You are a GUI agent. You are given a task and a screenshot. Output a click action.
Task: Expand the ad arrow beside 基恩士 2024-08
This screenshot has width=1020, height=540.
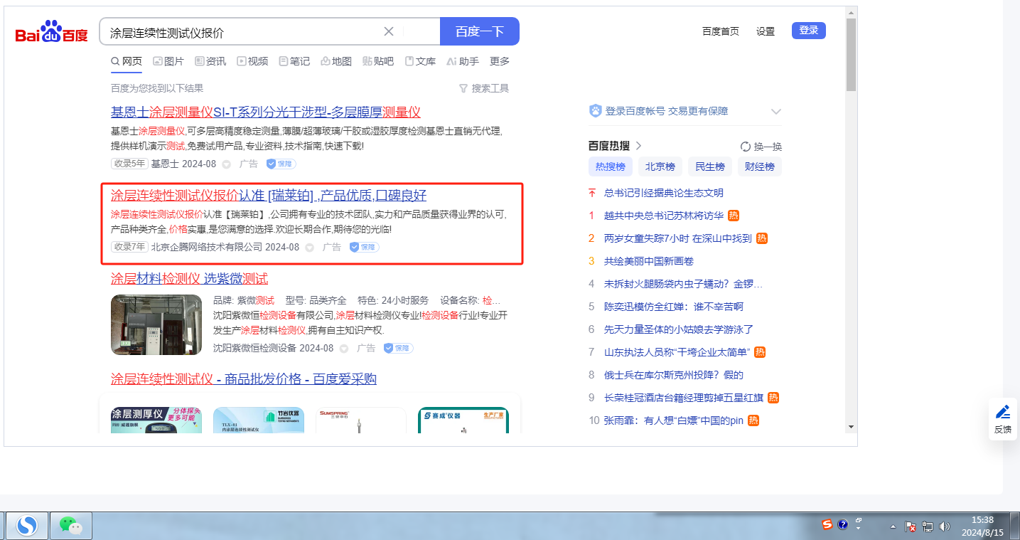pyautogui.click(x=227, y=164)
